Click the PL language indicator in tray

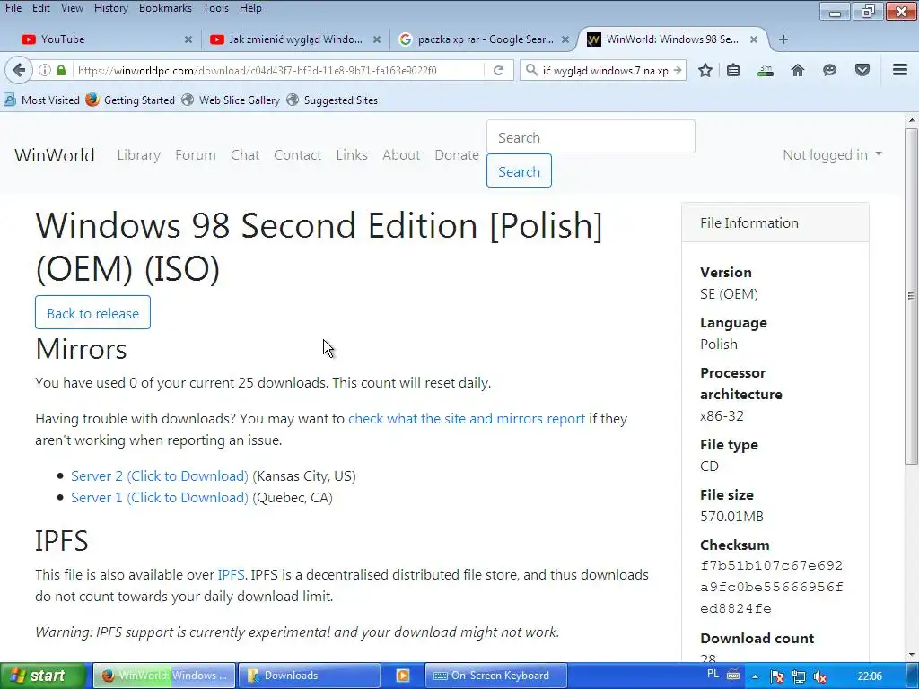[x=713, y=675]
